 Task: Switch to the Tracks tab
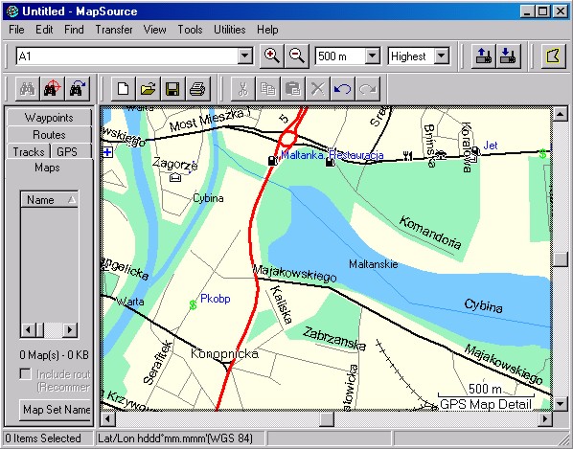click(29, 151)
